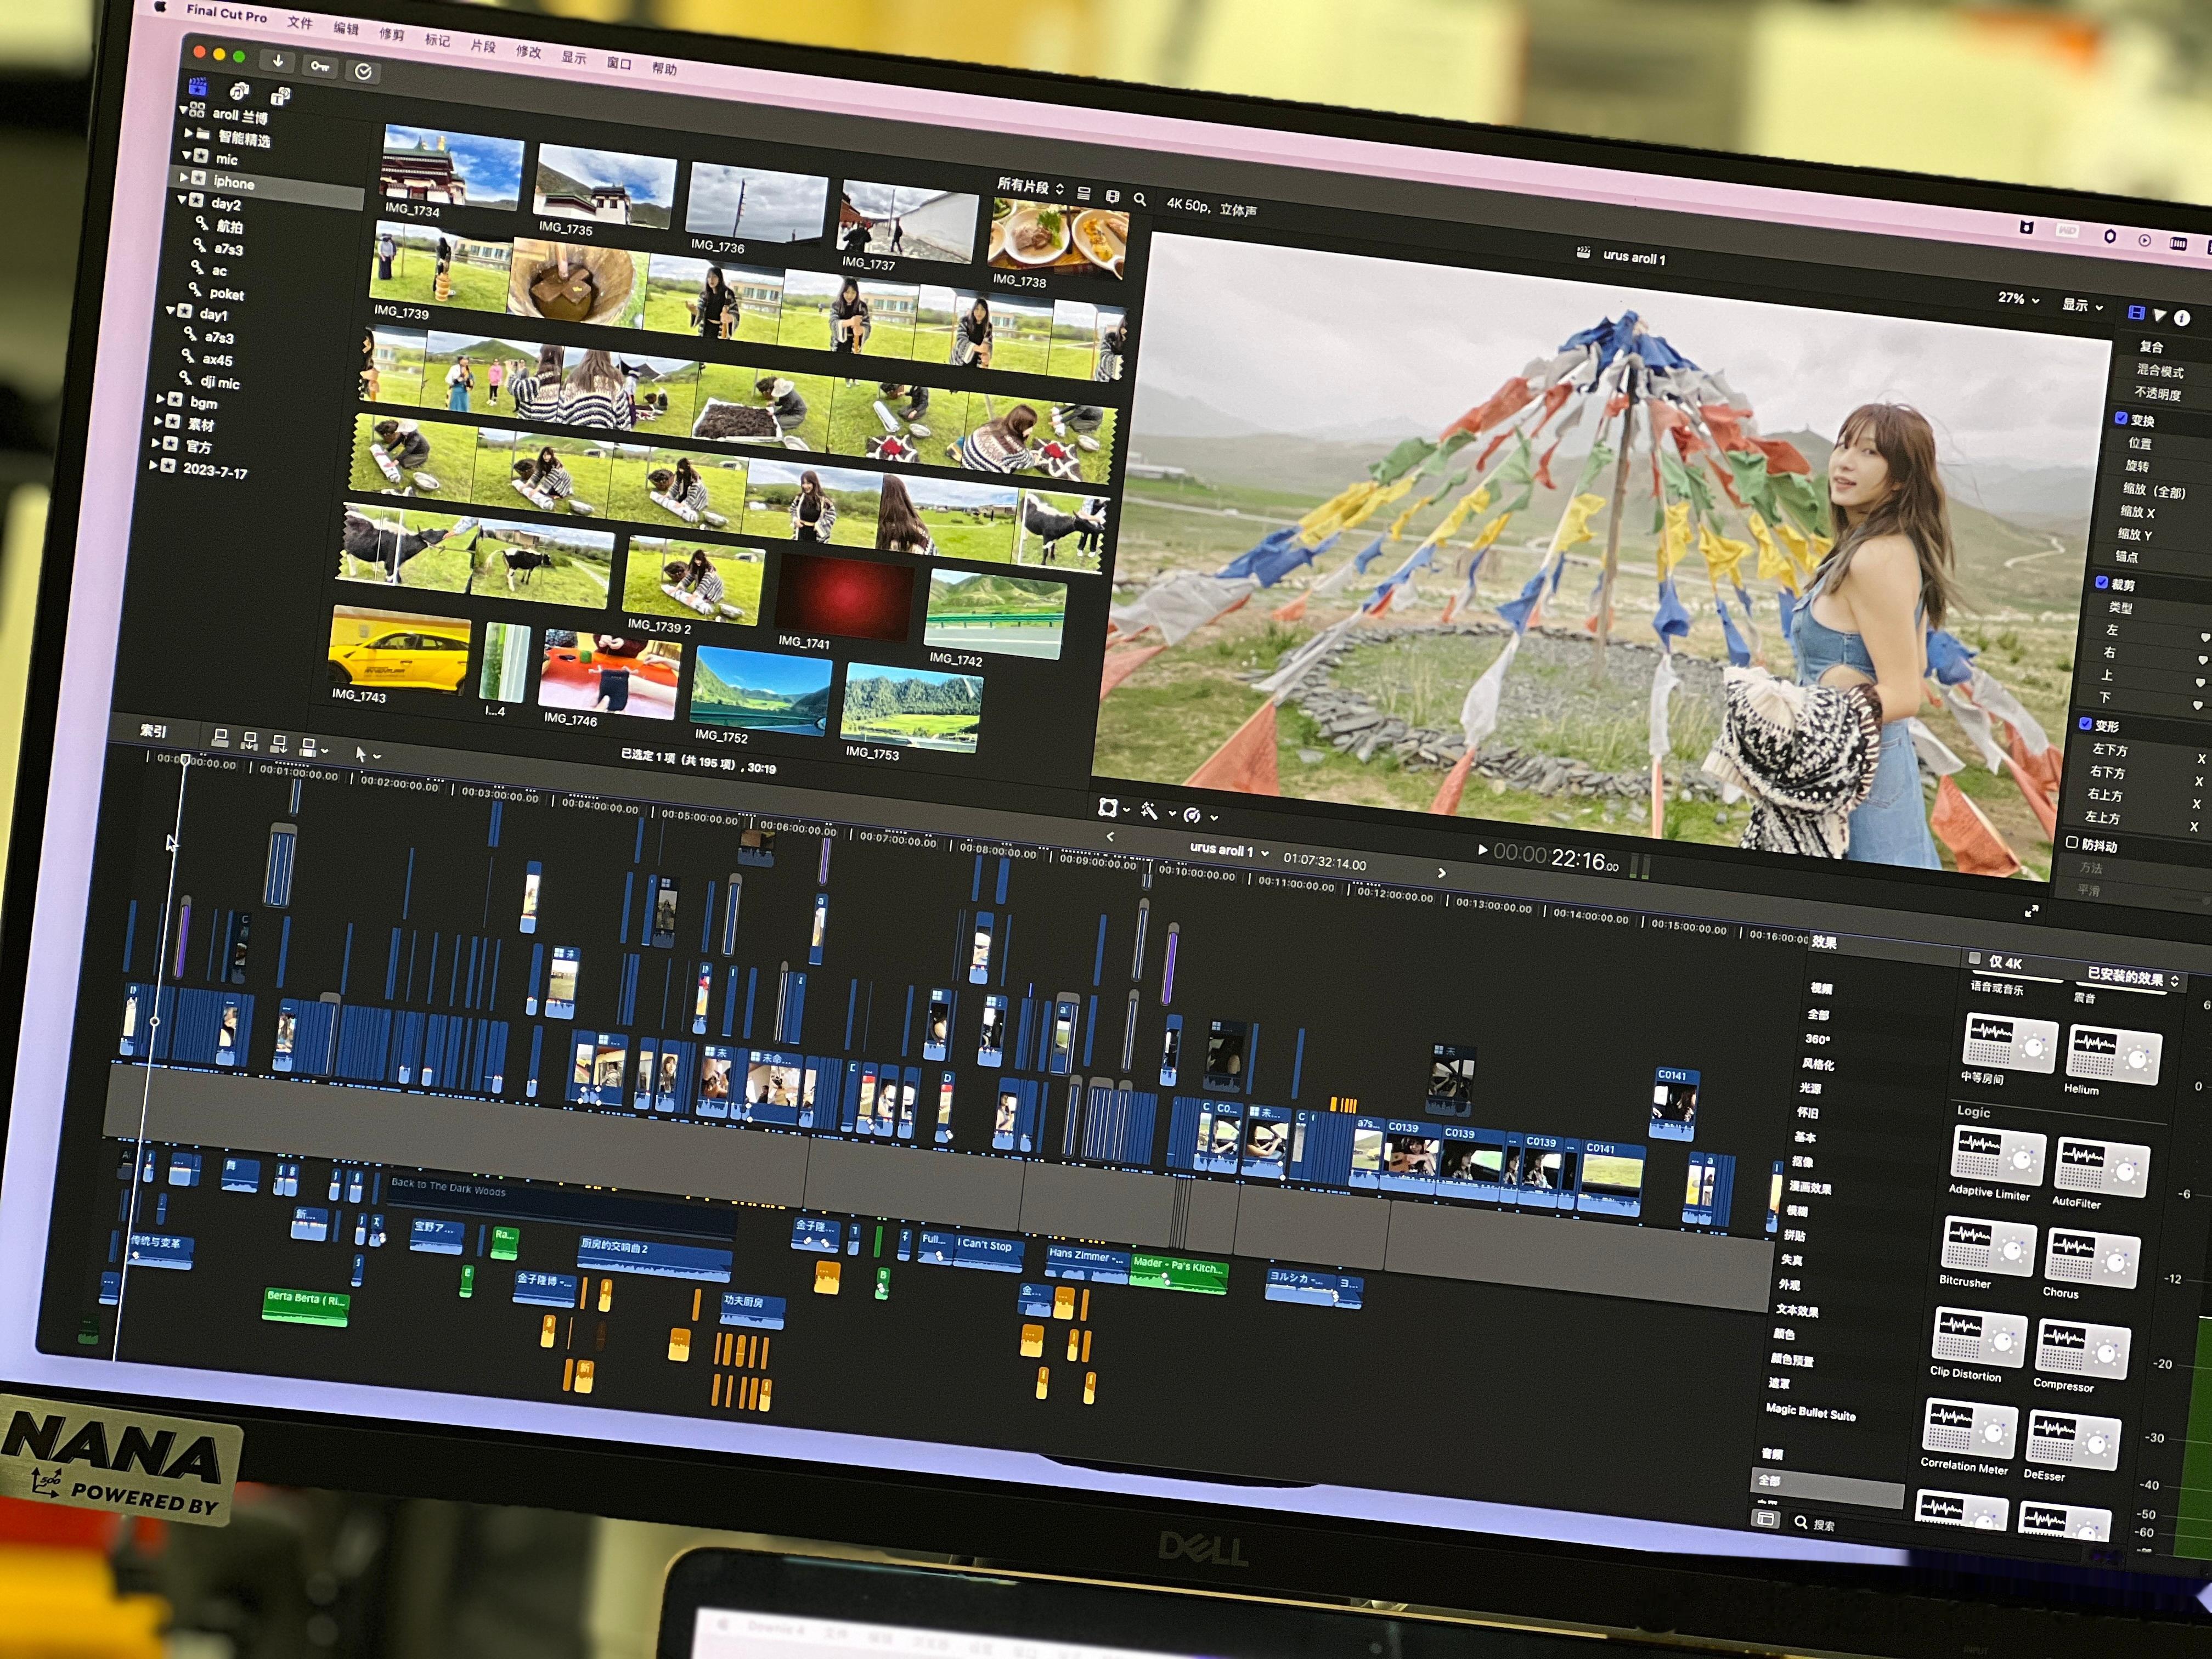
Task: Open the video inspector filmstrip icon
Action: point(2136,313)
